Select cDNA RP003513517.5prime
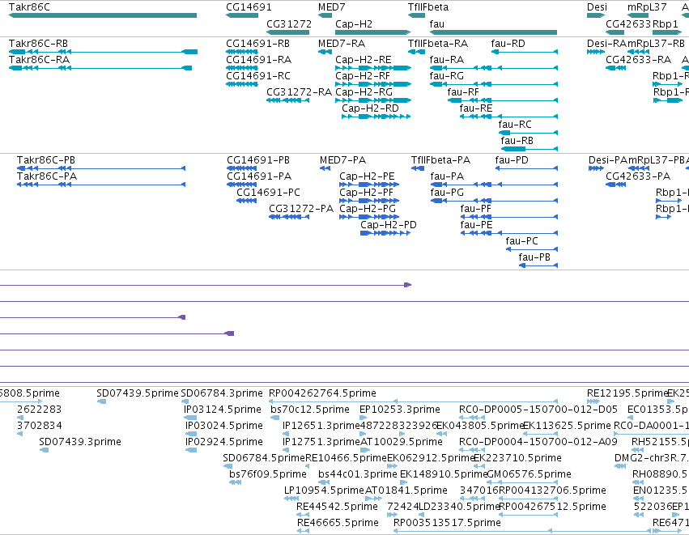This screenshot has width=689, height=535. click(x=447, y=523)
